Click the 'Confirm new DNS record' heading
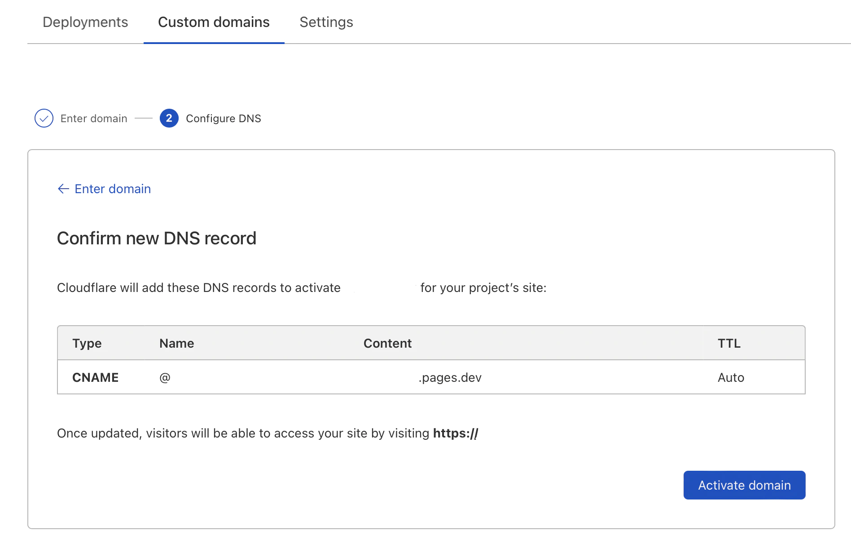Image resolution: width=851 pixels, height=548 pixels. point(156,238)
